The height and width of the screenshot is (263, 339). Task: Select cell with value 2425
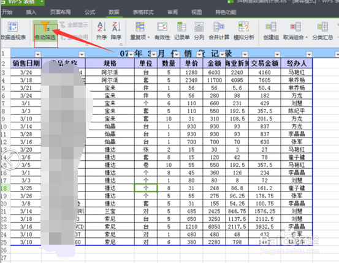215,211
